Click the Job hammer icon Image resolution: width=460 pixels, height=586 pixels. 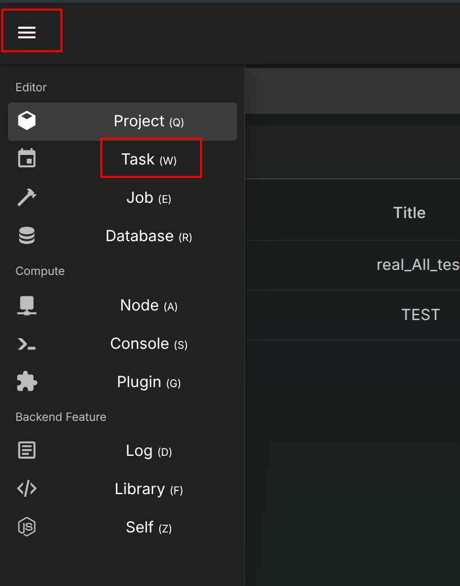[x=27, y=197]
